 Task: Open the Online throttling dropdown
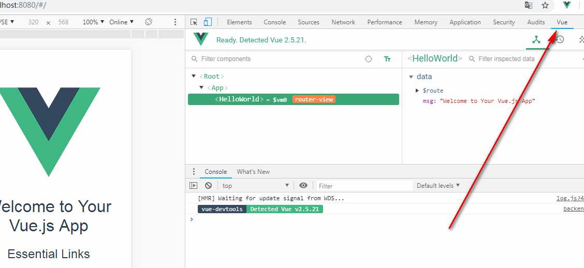122,22
